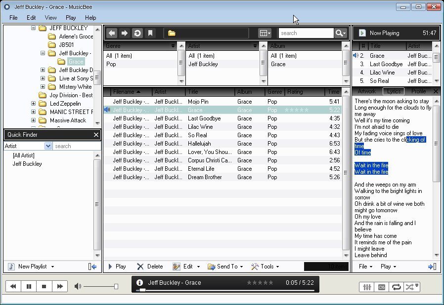Click the bookmark icon in toolbar
Screen dimensions: 444x305
150,33
